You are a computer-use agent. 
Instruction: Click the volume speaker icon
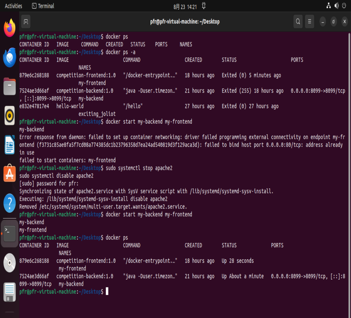coord(337,5)
